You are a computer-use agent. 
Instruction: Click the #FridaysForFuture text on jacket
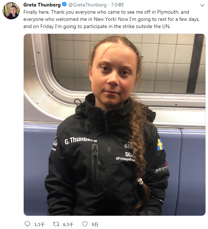(x=126, y=159)
